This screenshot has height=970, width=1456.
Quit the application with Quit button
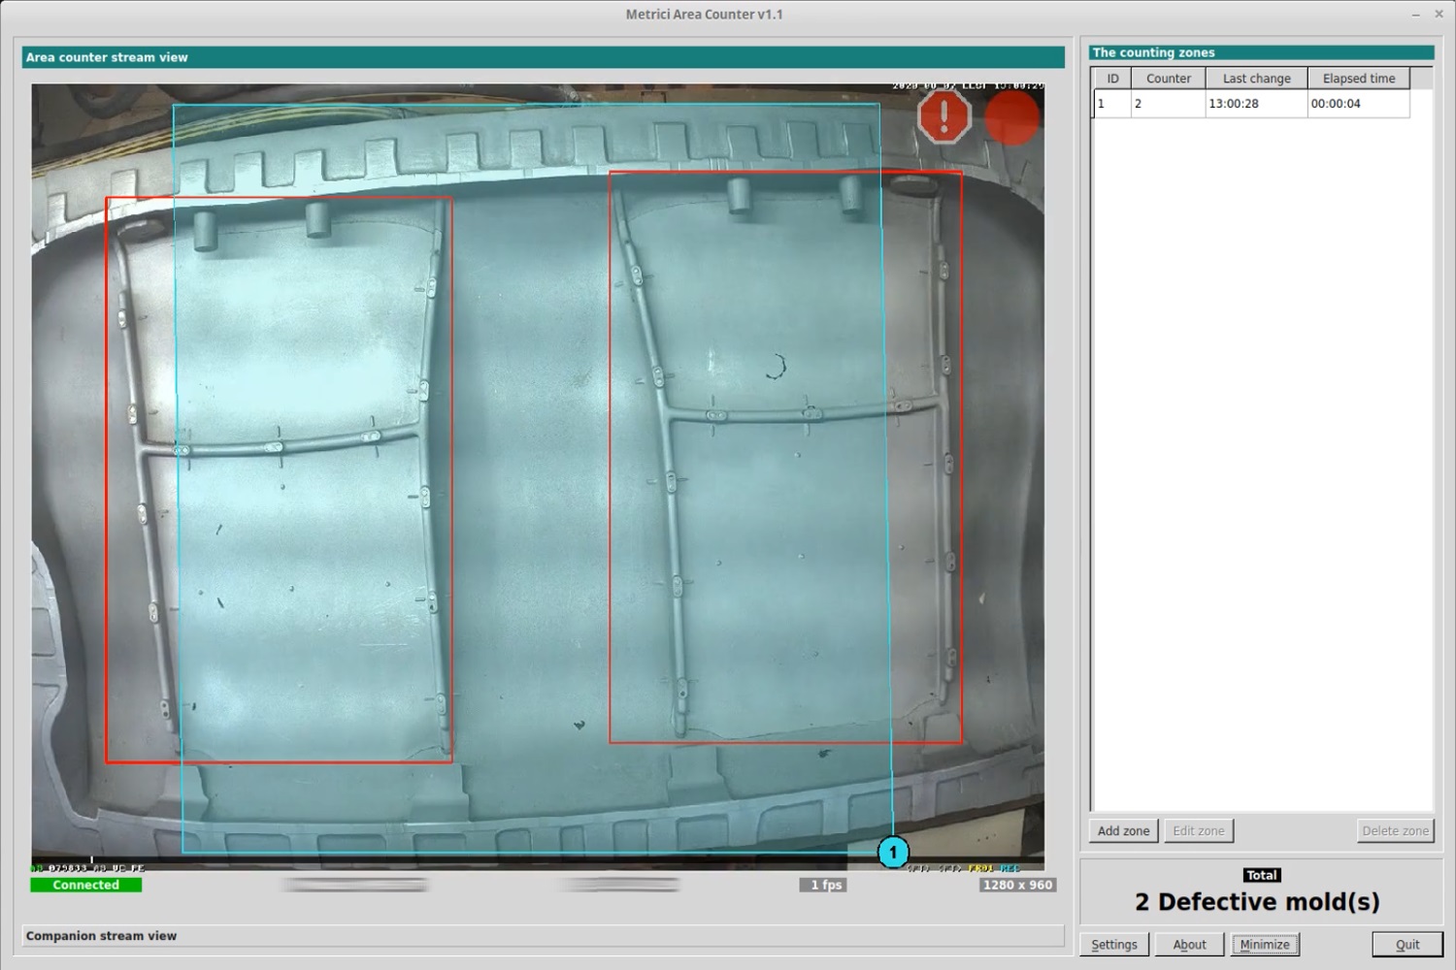point(1406,945)
